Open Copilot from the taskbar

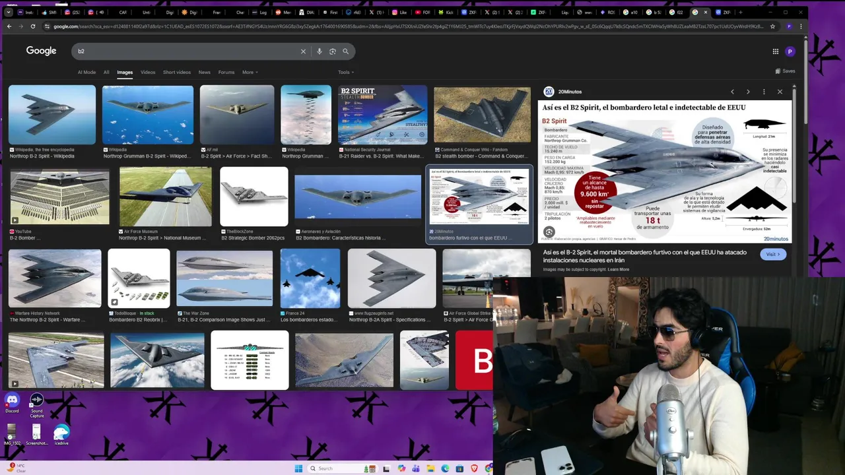[401, 468]
